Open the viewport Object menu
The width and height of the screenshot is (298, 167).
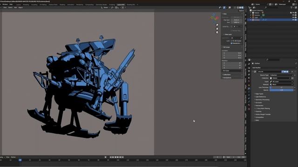click(20, 7)
